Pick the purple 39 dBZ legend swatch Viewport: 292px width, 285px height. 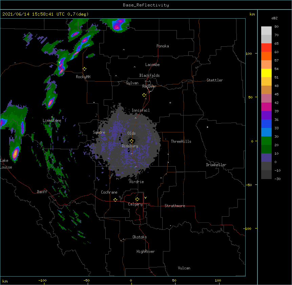(x=266, y=115)
